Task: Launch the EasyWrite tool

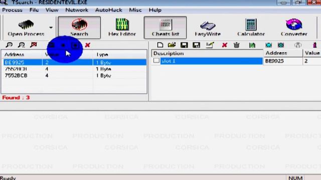Action: [x=208, y=28]
